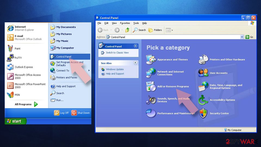Viewport: 261px width, 147px height.
Task: Open Outlook Express from Start menu
Action: pyautogui.click(x=20, y=67)
